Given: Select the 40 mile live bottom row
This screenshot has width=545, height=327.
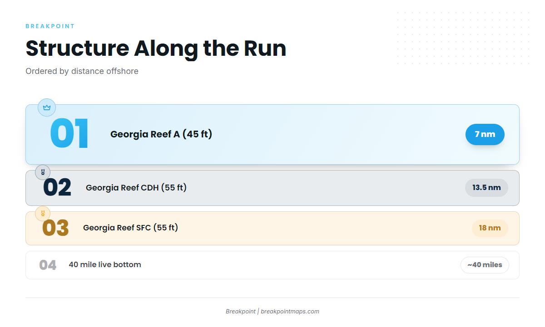Looking at the screenshot, I should point(272,265).
